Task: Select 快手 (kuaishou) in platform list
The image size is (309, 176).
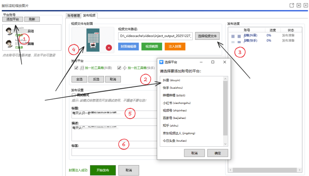Action: click(x=192, y=88)
